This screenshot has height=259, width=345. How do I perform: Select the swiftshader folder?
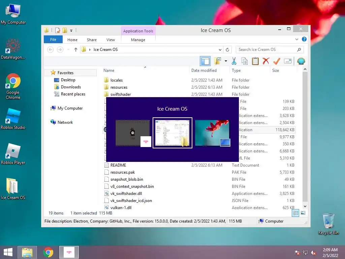[x=120, y=94]
